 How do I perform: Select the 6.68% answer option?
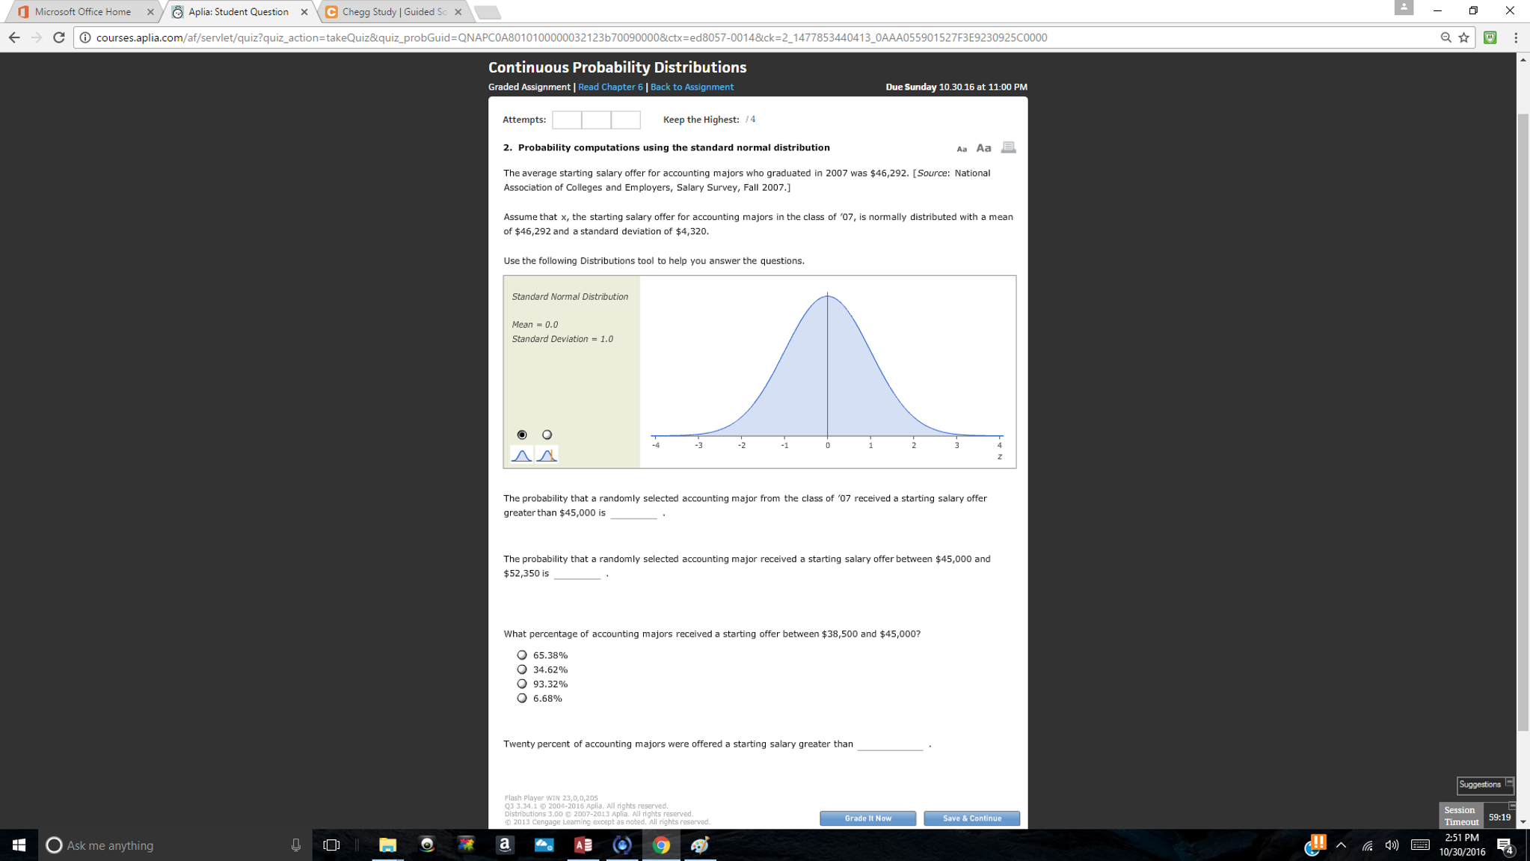click(521, 697)
